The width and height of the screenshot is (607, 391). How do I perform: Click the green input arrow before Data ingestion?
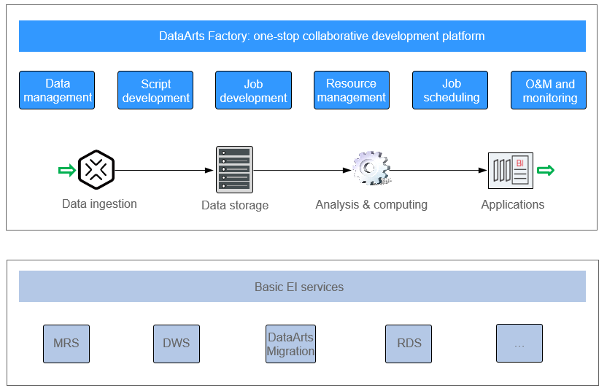point(67,170)
